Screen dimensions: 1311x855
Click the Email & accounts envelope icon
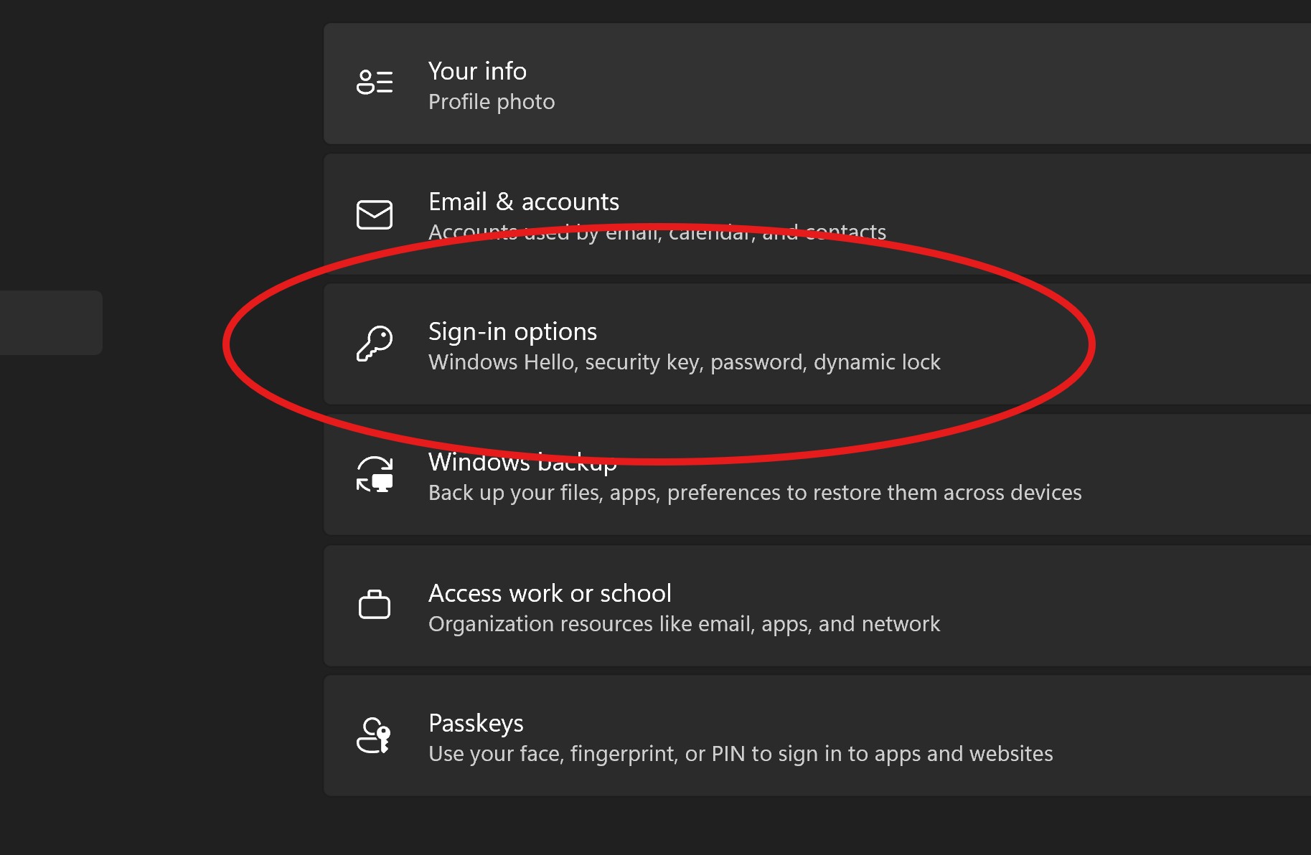point(375,214)
